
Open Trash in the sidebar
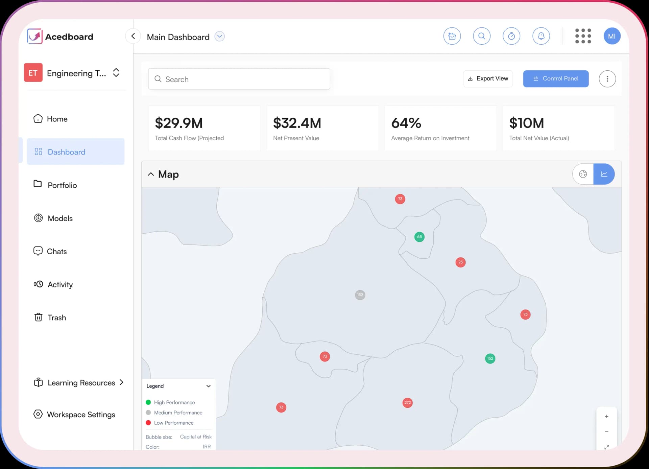pyautogui.click(x=76, y=318)
